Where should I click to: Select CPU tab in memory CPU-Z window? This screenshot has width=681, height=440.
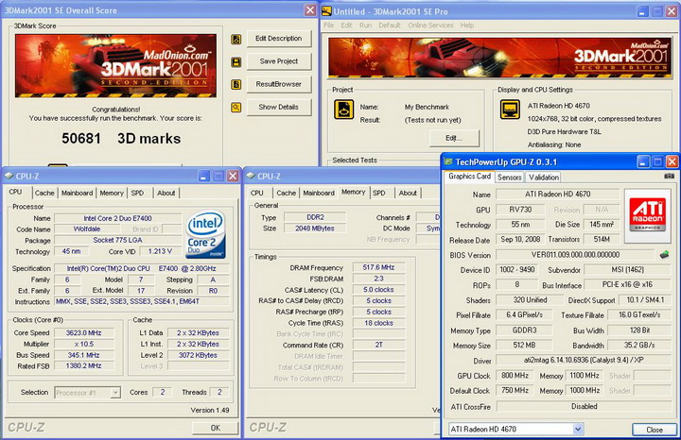coord(257,193)
